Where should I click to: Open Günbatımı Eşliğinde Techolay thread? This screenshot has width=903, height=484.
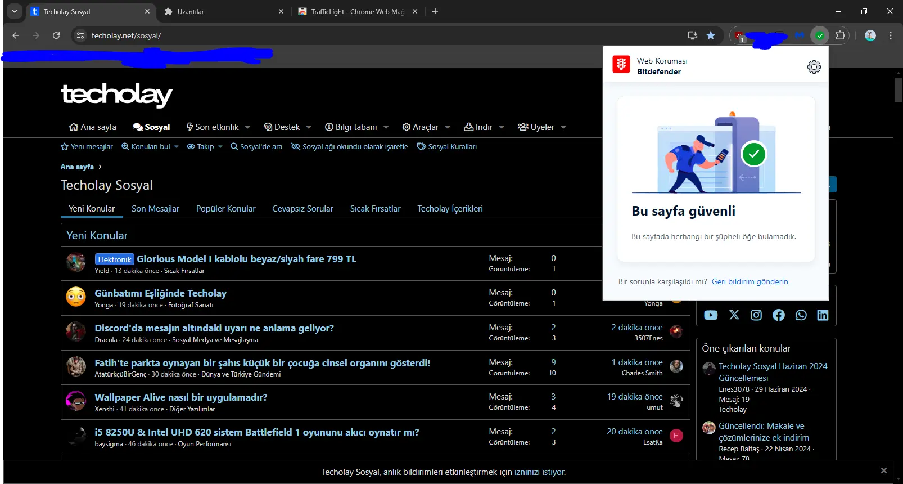click(160, 293)
